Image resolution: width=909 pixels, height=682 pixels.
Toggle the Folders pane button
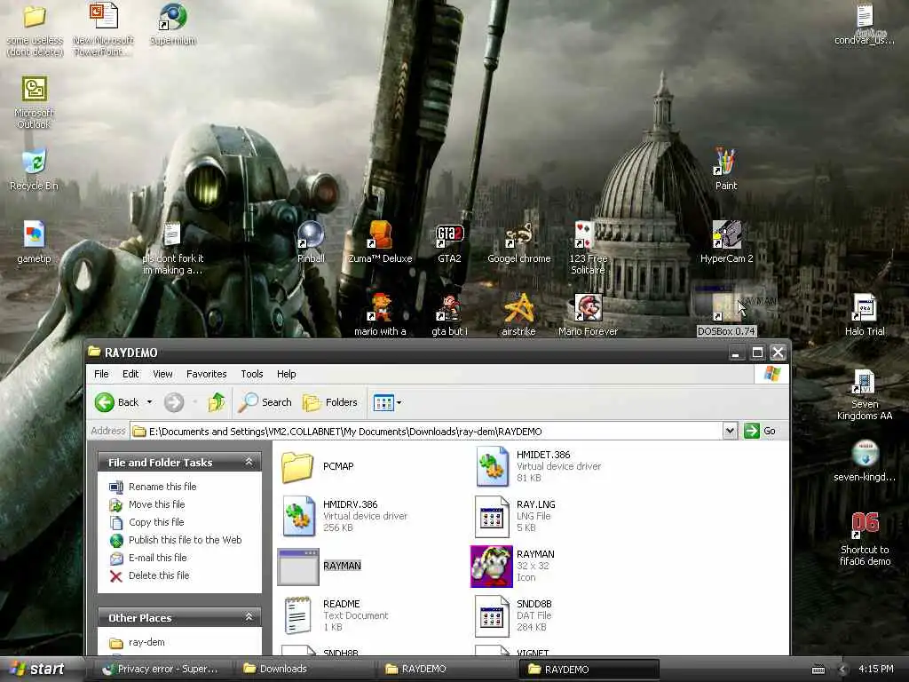pyautogui.click(x=330, y=402)
